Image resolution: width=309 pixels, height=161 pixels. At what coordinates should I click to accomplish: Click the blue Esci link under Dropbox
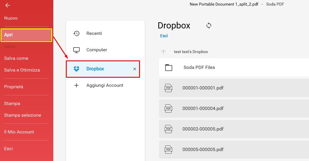[164, 36]
